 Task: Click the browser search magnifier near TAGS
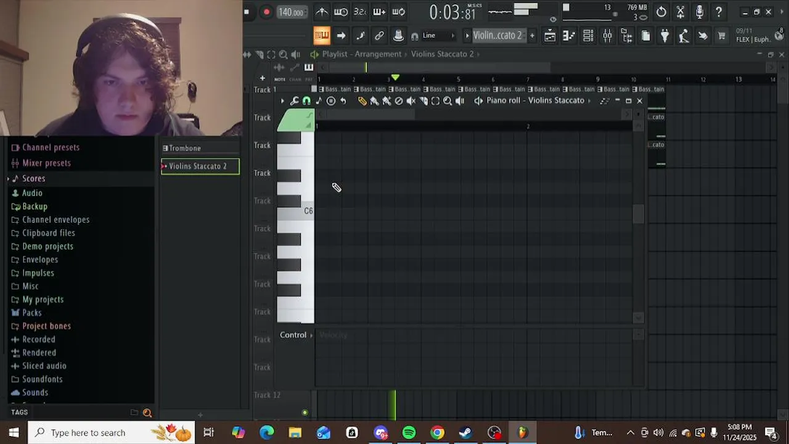click(147, 413)
